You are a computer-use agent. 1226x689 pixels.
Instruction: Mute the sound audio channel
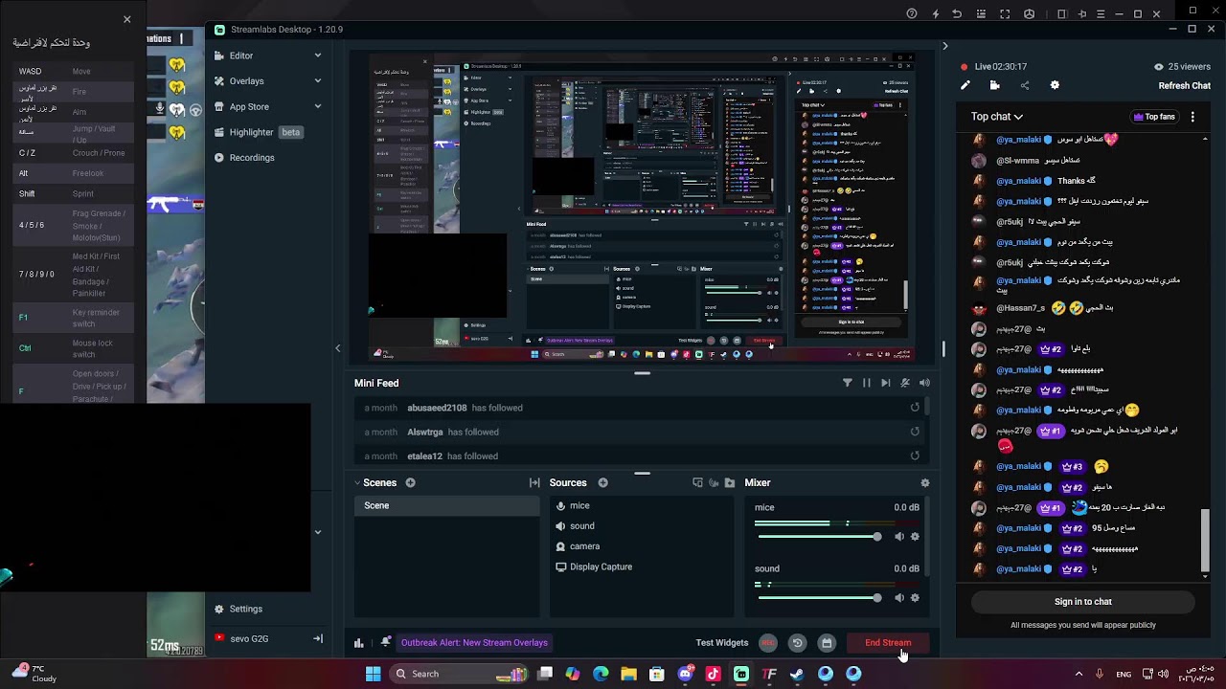pos(898,598)
